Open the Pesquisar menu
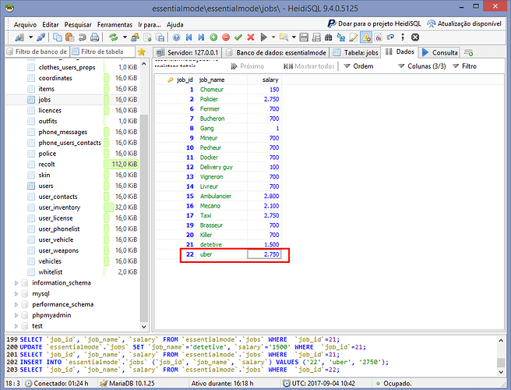This screenshot has height=390, width=511. pyautogui.click(x=78, y=24)
